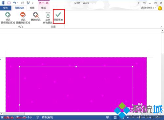
Task: Collapse the ribbon with chevron
Action: 161,27
